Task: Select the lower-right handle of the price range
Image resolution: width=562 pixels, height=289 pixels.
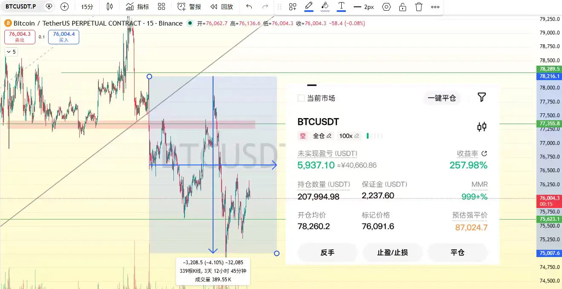Action: pos(277,253)
